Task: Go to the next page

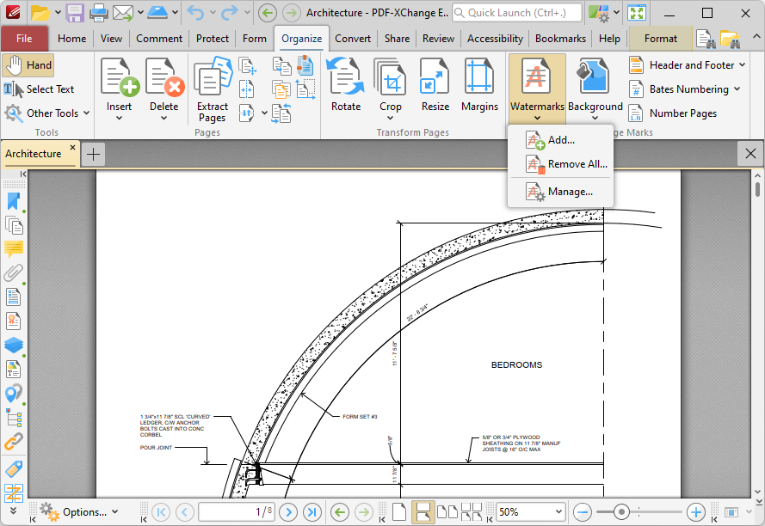Action: coord(289,512)
